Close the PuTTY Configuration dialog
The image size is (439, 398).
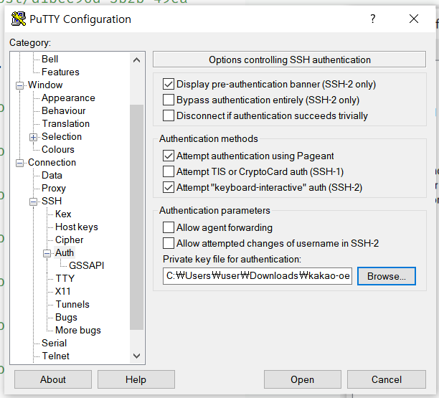(413, 19)
